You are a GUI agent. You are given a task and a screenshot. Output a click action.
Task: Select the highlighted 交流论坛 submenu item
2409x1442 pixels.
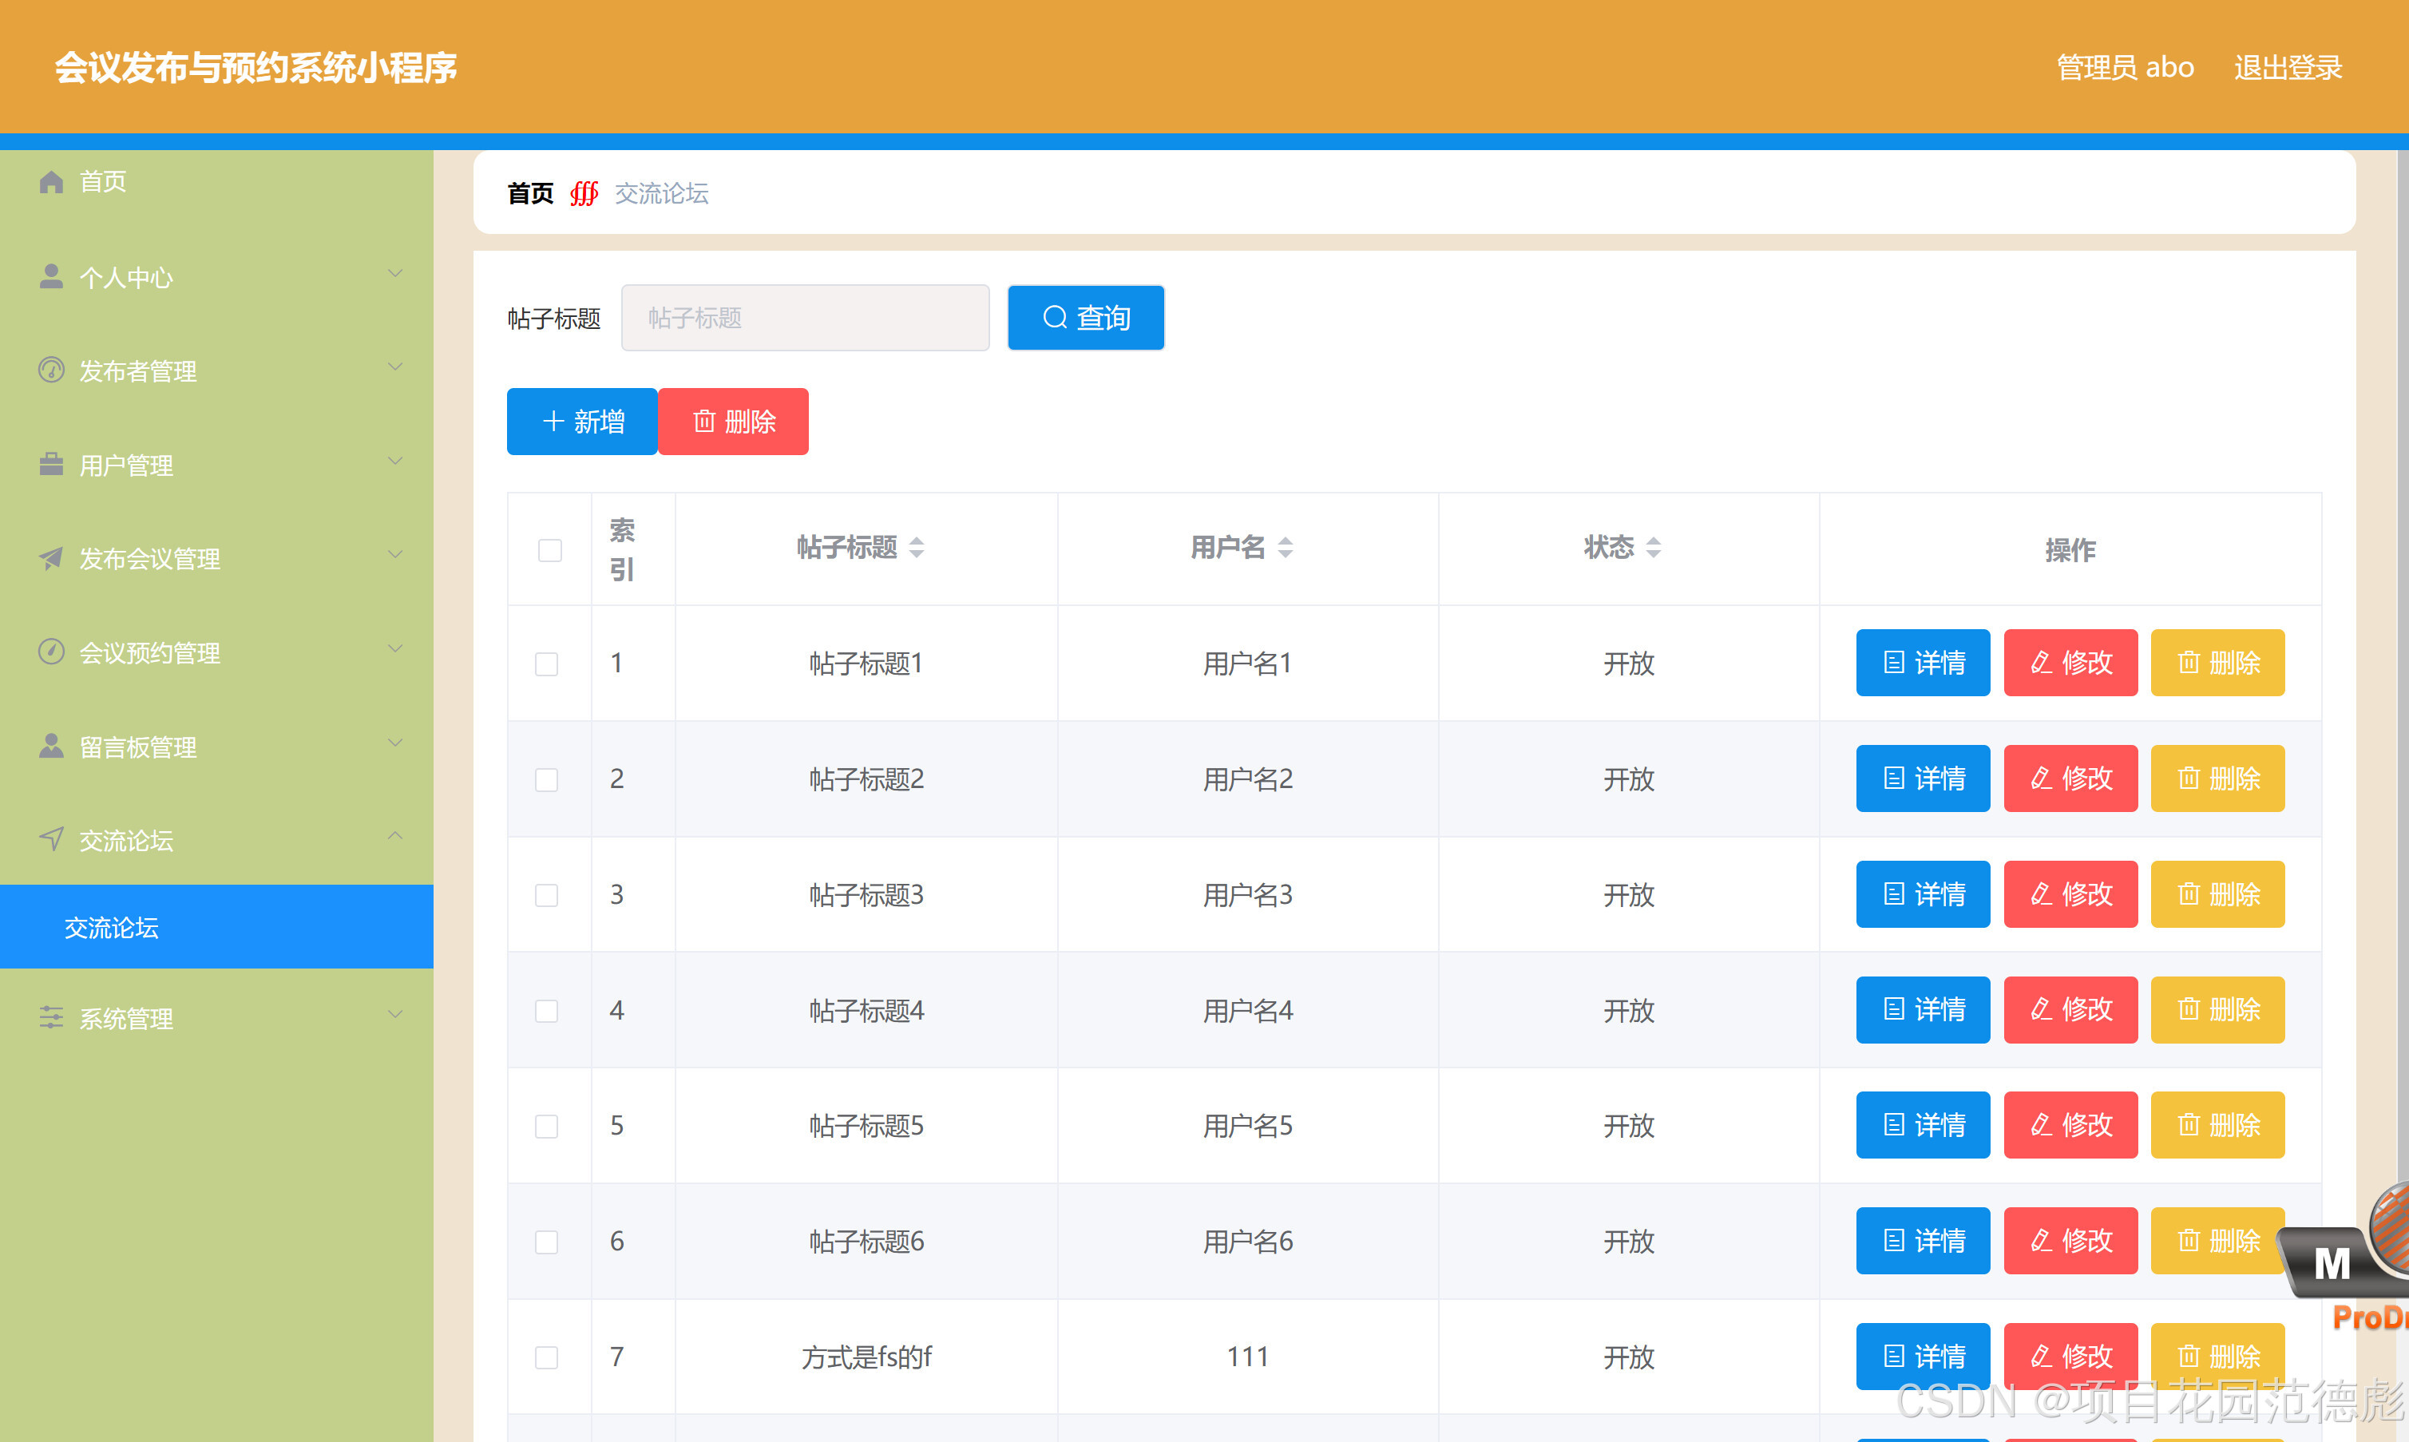pos(112,927)
